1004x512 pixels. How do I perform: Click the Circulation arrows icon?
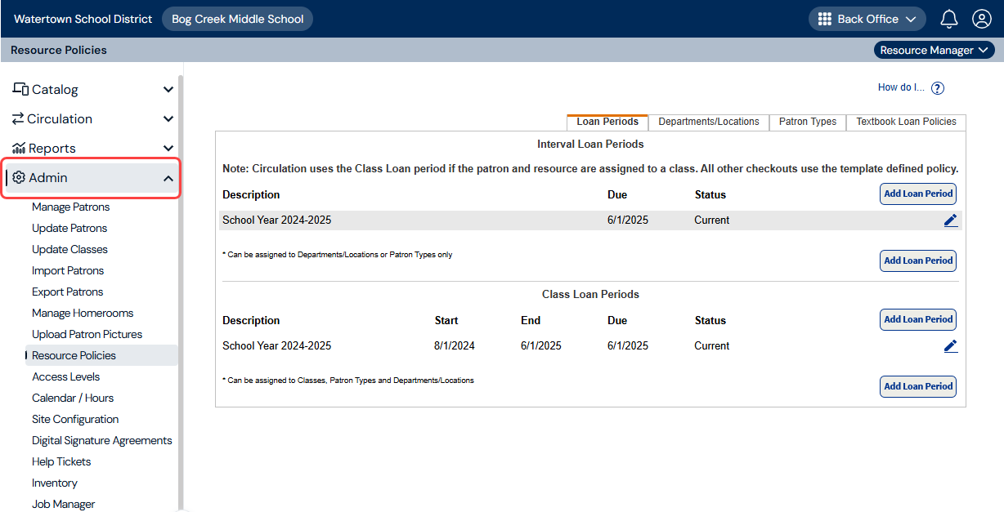[x=19, y=118]
